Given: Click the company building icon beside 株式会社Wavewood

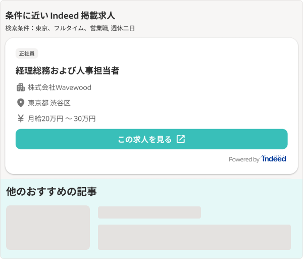Looking at the screenshot, I should click(21, 88).
